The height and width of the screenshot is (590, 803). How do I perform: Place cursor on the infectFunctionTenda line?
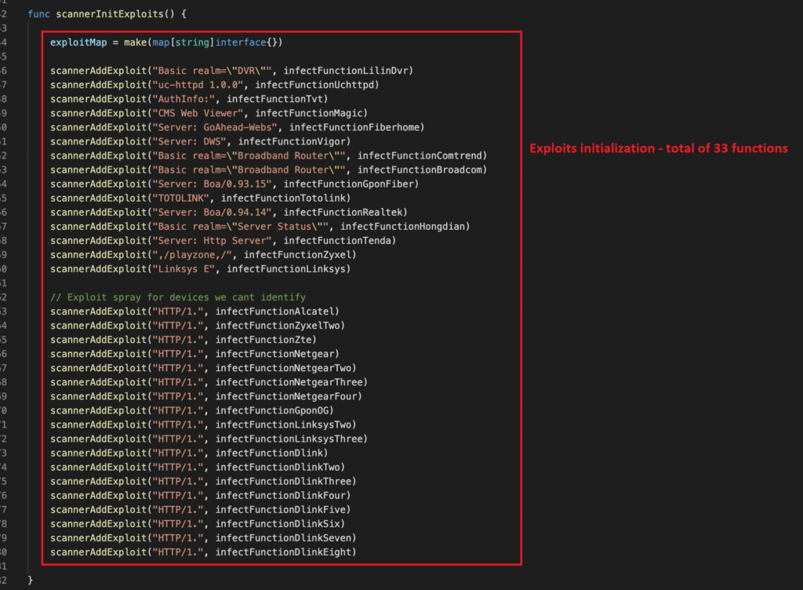coord(223,241)
